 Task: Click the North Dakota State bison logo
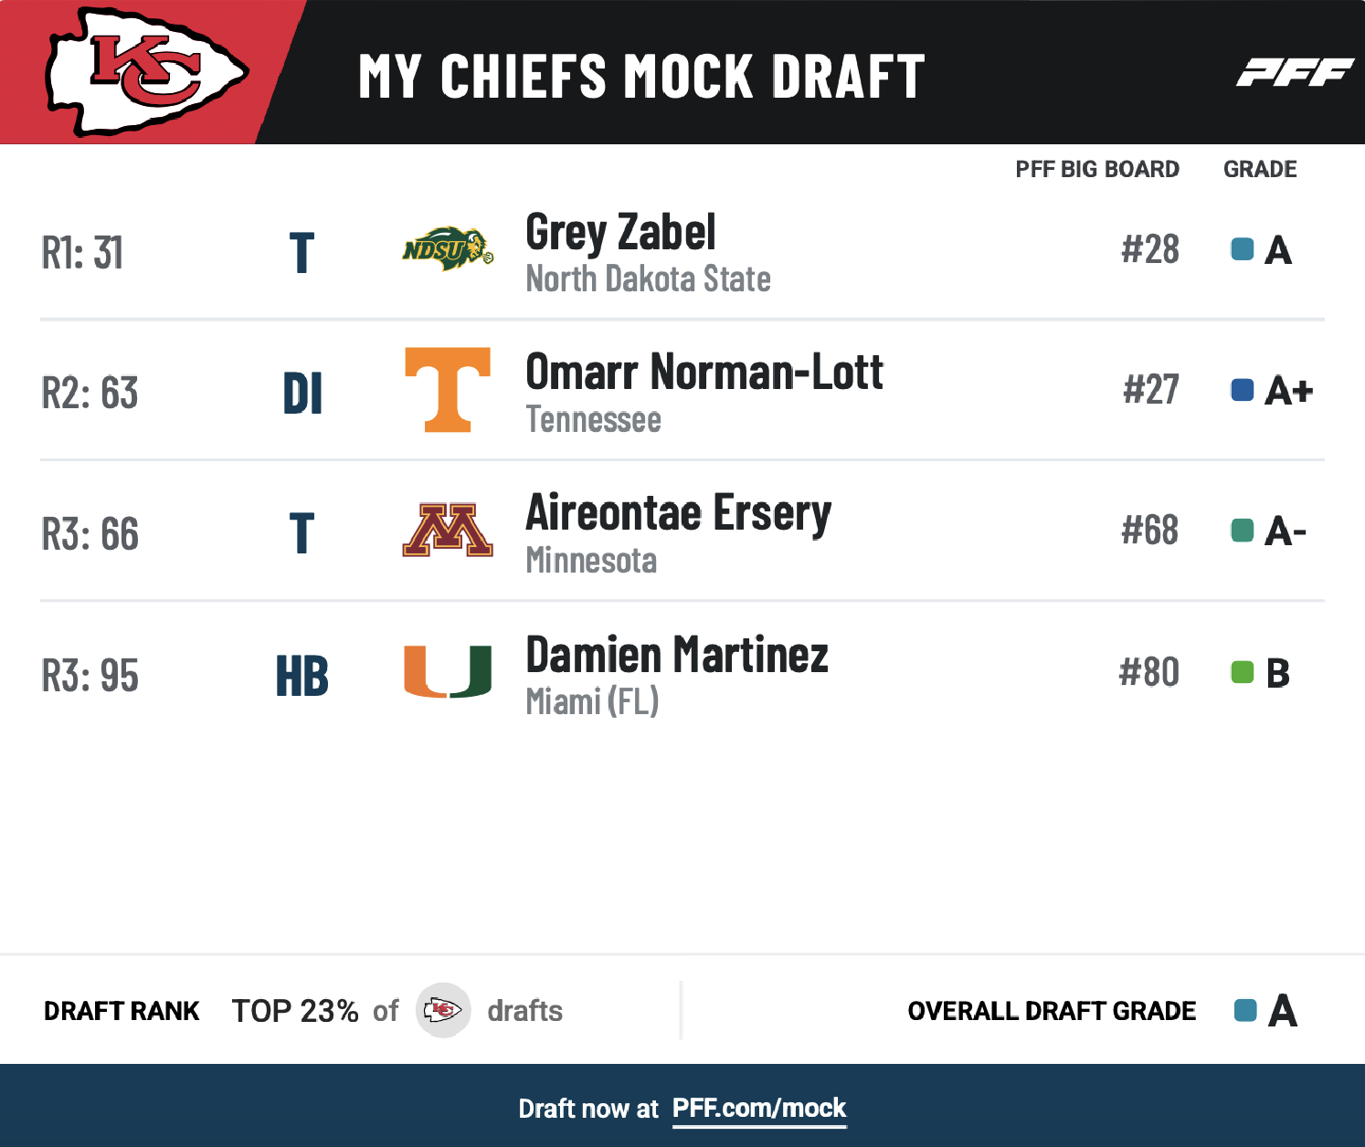(x=448, y=248)
